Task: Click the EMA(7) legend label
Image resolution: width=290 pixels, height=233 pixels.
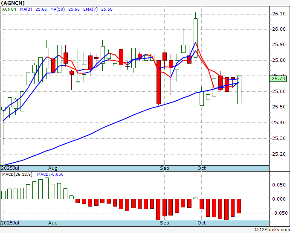Action: click(90, 9)
